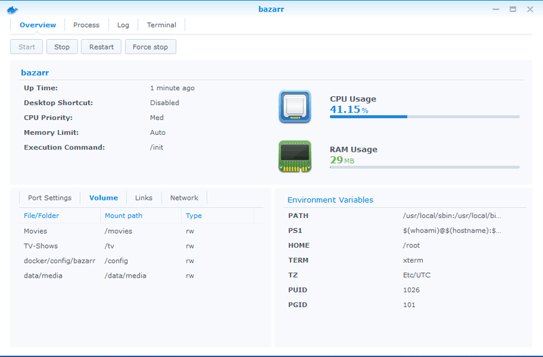Open the Terminal tab
The height and width of the screenshot is (357, 543).
(x=162, y=25)
